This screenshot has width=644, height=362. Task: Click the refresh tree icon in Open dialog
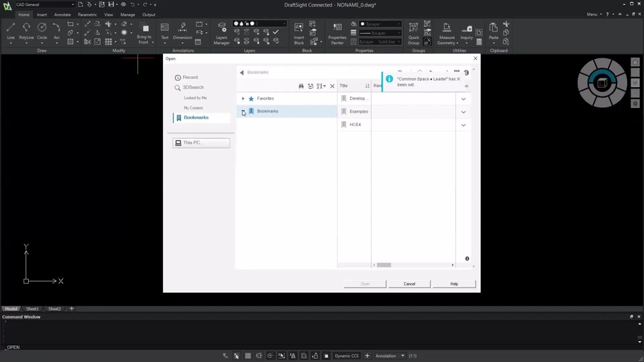tap(311, 86)
